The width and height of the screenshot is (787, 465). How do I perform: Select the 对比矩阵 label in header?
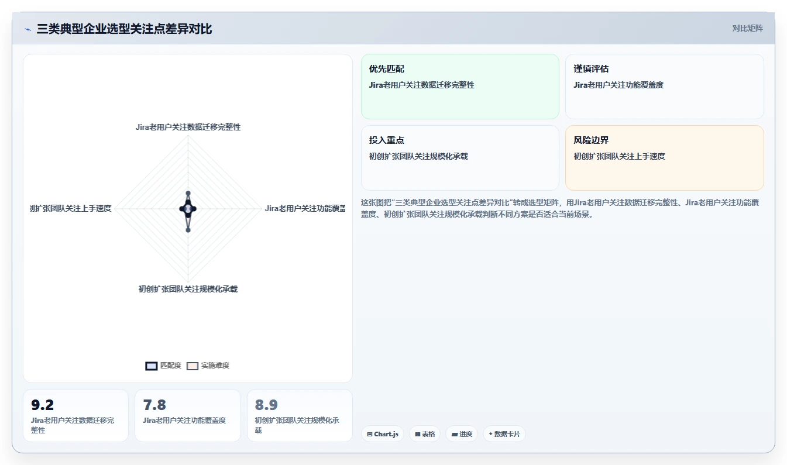coord(747,28)
